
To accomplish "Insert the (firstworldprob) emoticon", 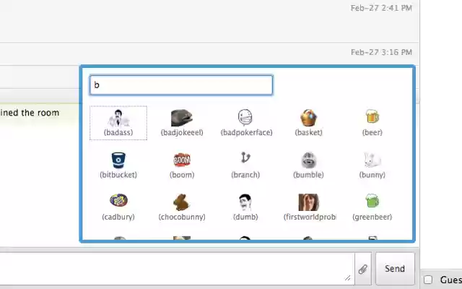I will pyautogui.click(x=310, y=207).
